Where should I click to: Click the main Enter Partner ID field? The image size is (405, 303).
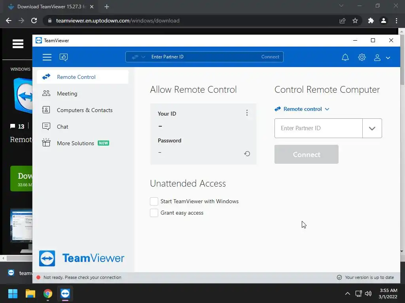click(318, 128)
